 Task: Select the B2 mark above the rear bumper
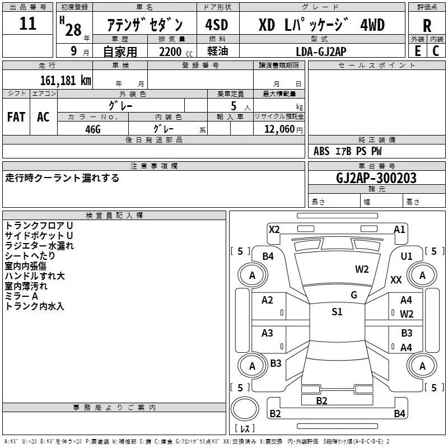(321, 400)
